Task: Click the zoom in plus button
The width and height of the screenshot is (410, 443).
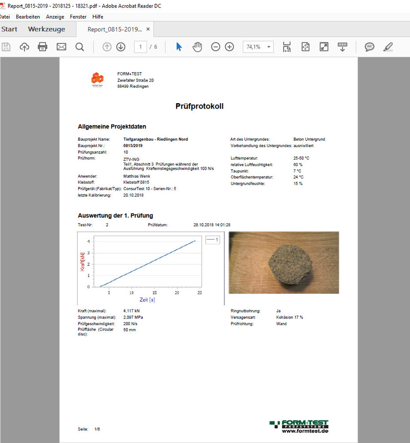Action: pyautogui.click(x=229, y=47)
